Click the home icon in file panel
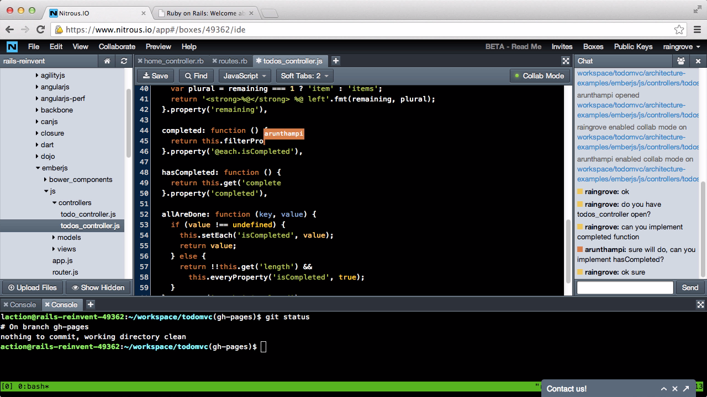Screen dimensions: 707x397 click(107, 61)
